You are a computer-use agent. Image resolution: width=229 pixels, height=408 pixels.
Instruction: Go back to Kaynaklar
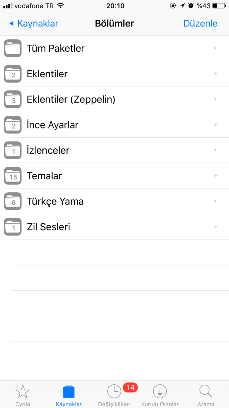(x=34, y=23)
